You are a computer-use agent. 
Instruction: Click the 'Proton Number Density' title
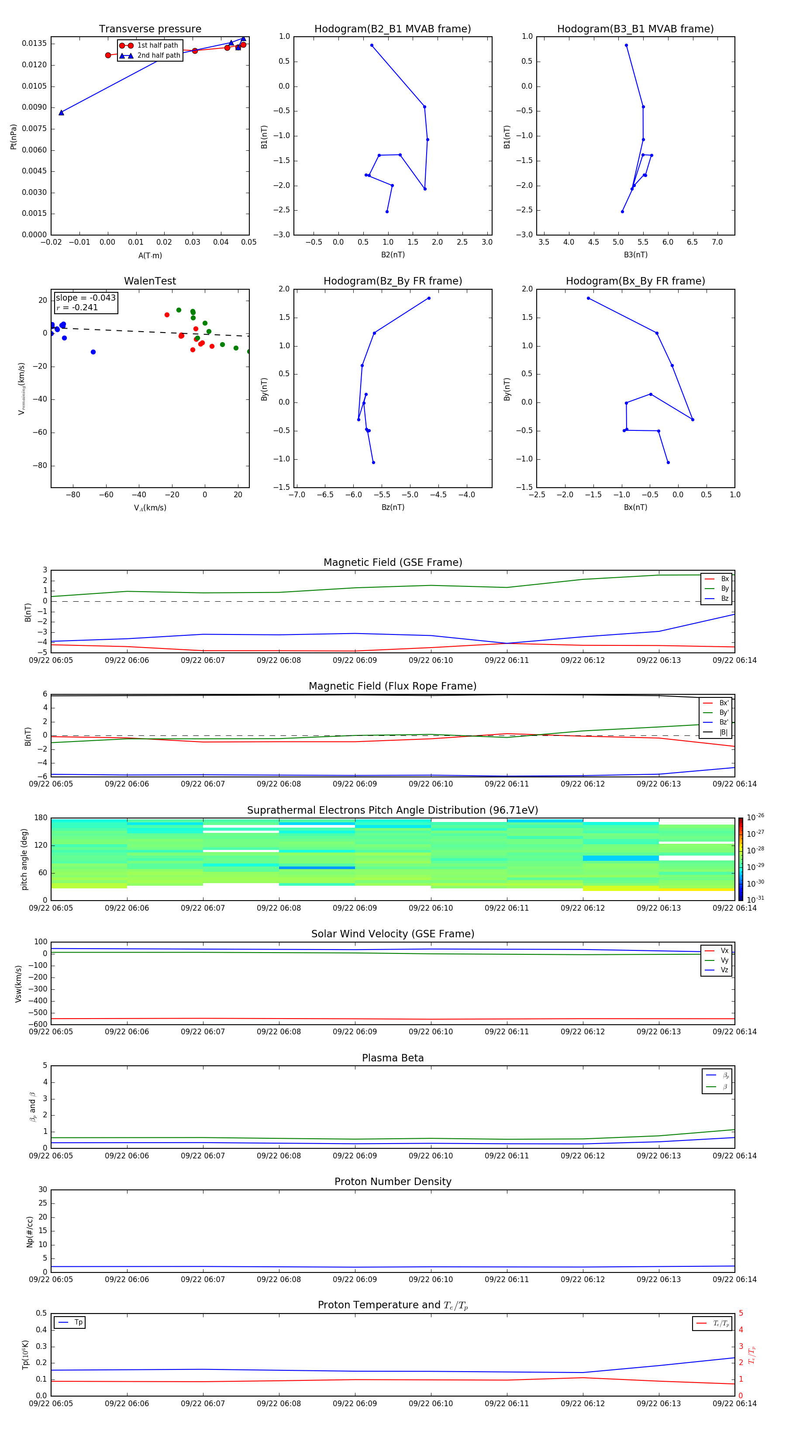(393, 1182)
